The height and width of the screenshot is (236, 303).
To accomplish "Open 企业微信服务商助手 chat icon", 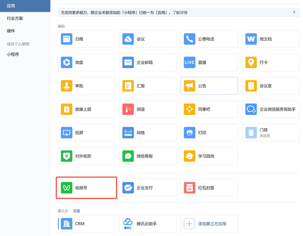I will (x=251, y=109).
